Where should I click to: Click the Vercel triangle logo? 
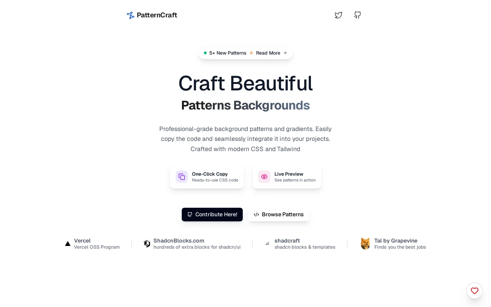click(x=68, y=244)
